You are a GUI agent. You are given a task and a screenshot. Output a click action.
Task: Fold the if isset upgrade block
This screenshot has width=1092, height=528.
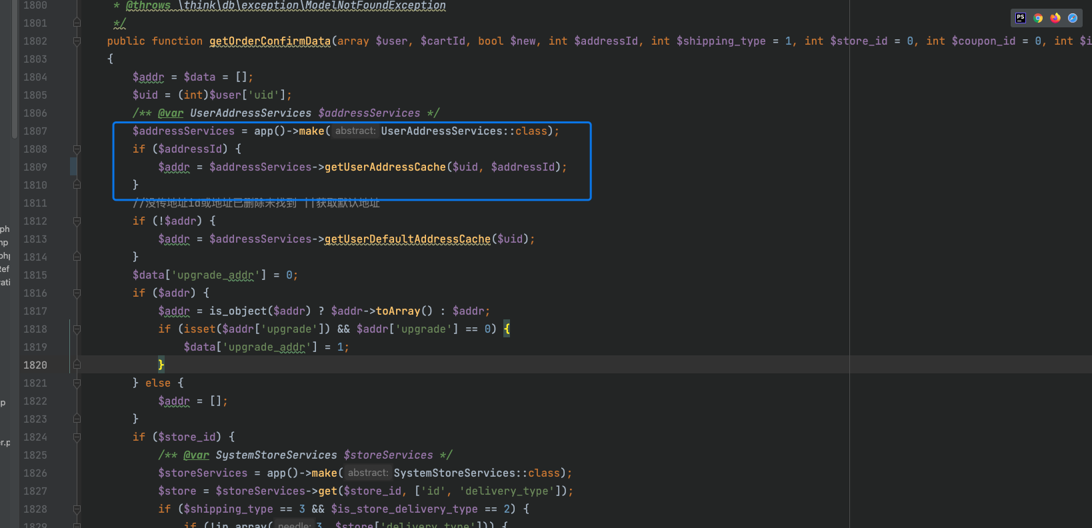point(77,329)
